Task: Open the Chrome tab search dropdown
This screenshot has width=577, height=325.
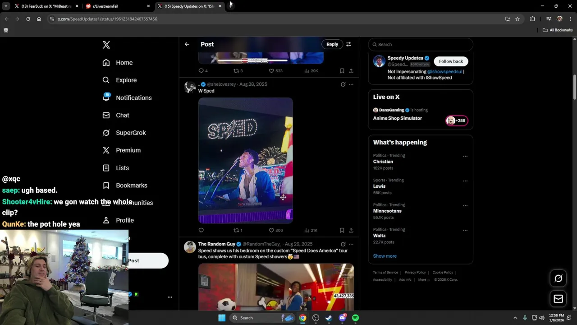Action: click(x=6, y=6)
